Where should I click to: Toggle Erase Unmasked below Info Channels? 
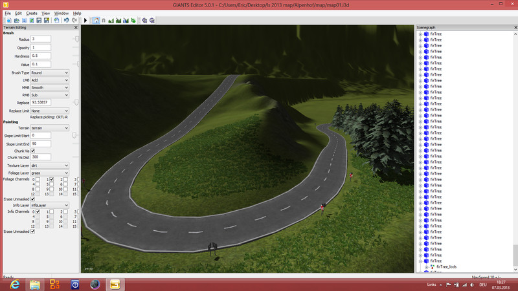33,232
